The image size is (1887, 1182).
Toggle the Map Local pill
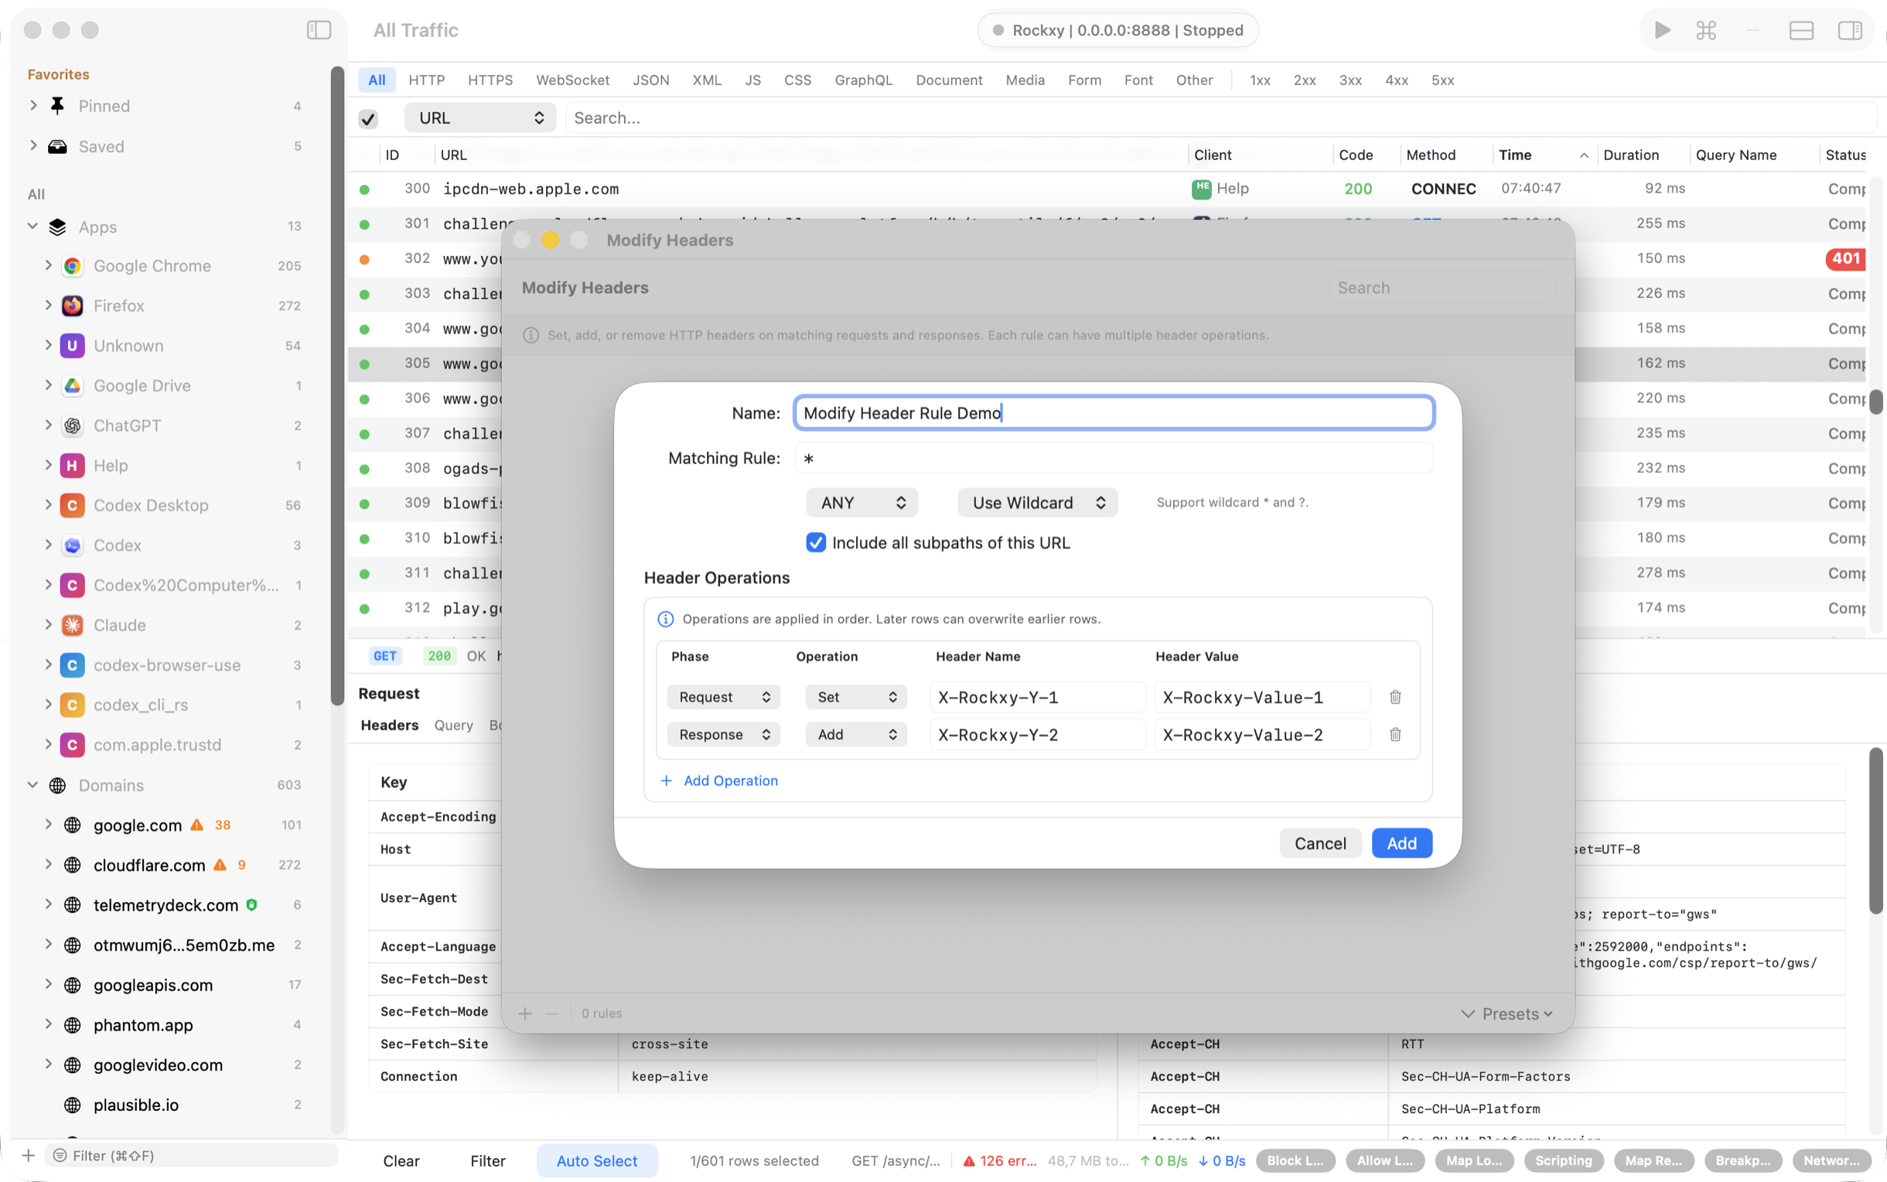[1474, 1160]
